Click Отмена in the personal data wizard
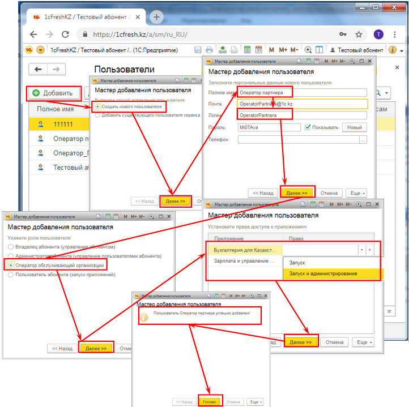The image size is (409, 407). click(x=329, y=193)
